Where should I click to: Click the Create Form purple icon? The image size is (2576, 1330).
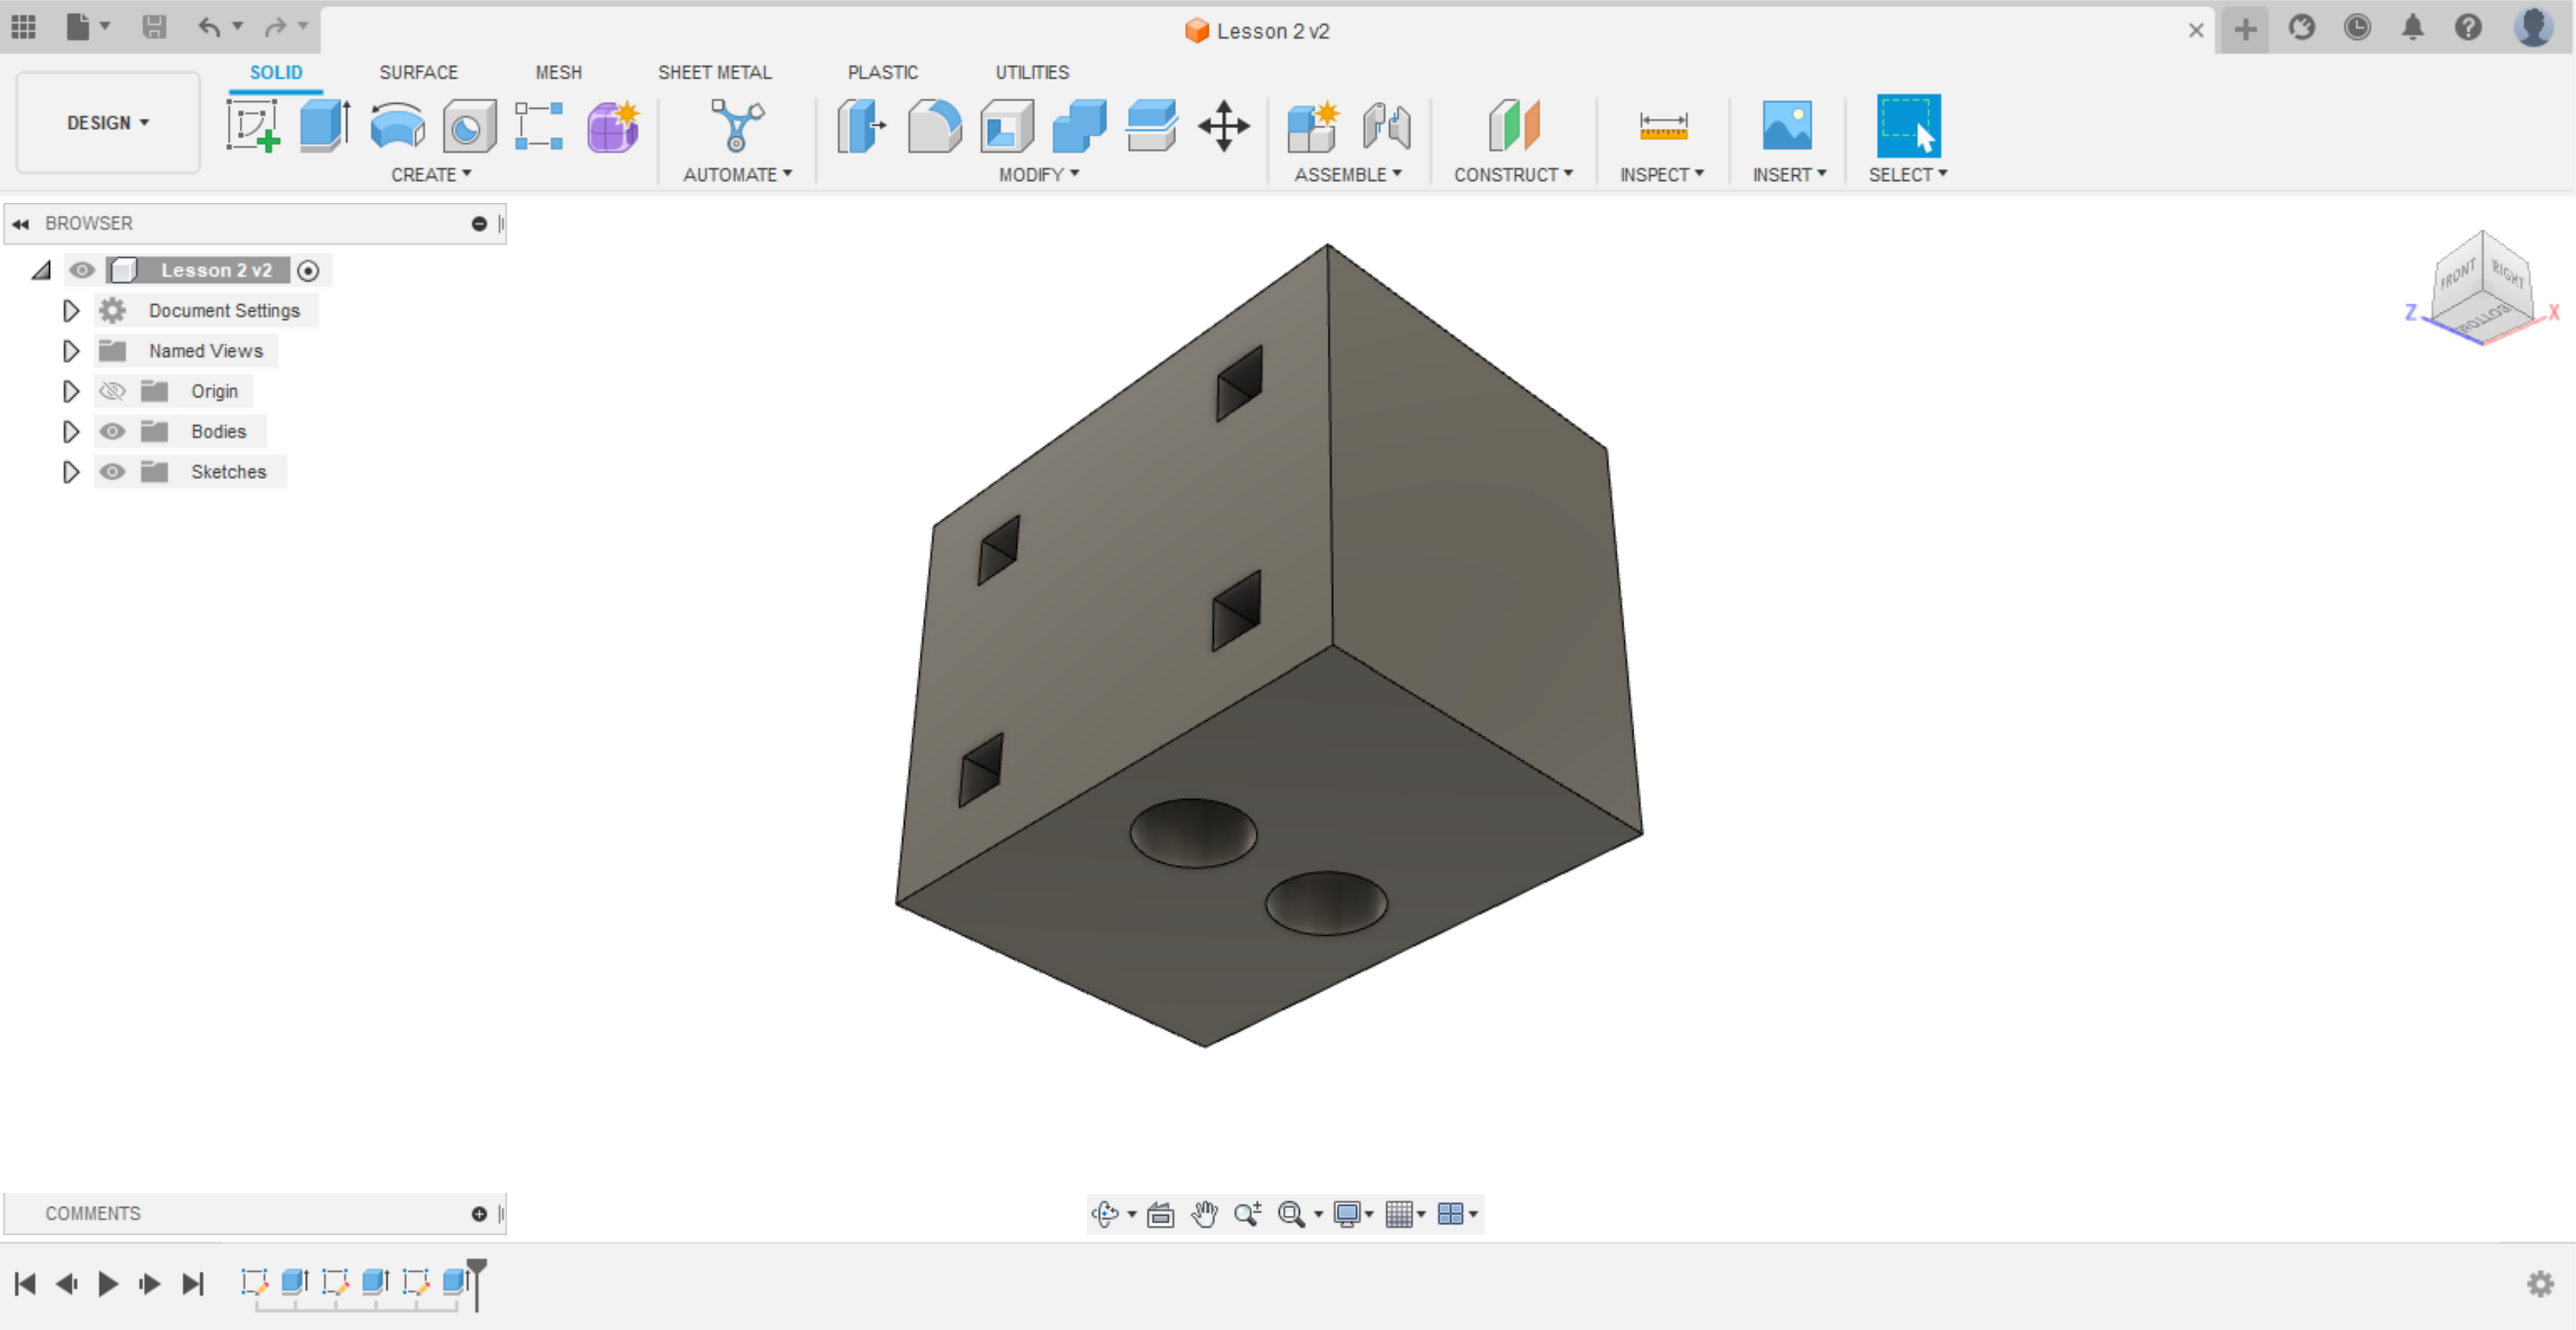coord(612,126)
